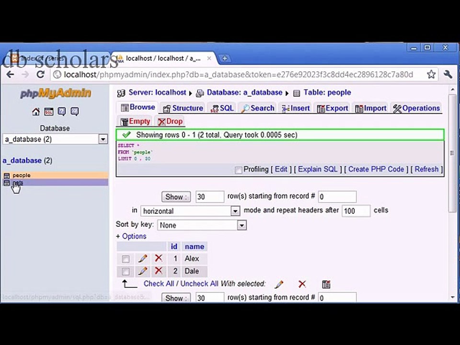Screen dimensions: 460x345
Task: Open the Search tab
Action: [258, 108]
